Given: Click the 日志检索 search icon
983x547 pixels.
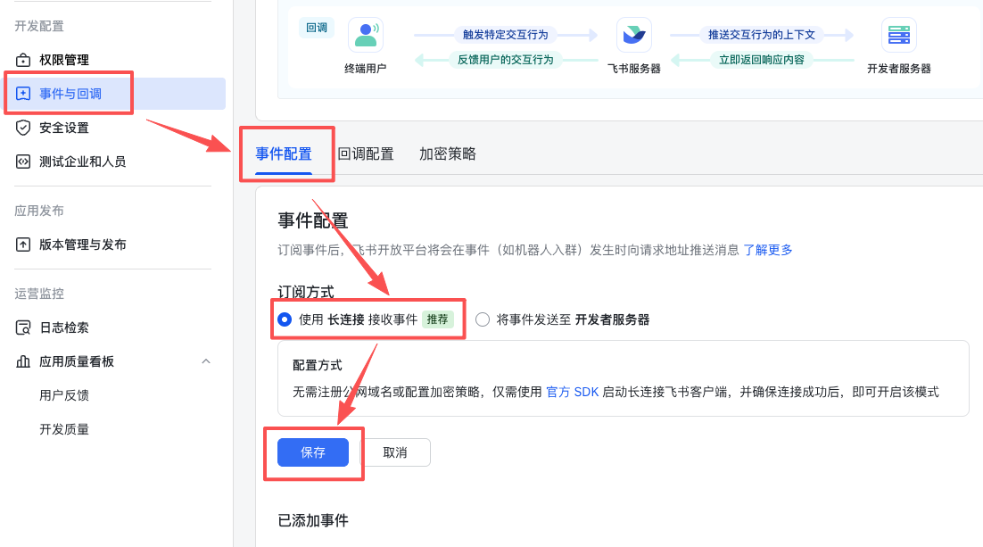Looking at the screenshot, I should [23, 327].
